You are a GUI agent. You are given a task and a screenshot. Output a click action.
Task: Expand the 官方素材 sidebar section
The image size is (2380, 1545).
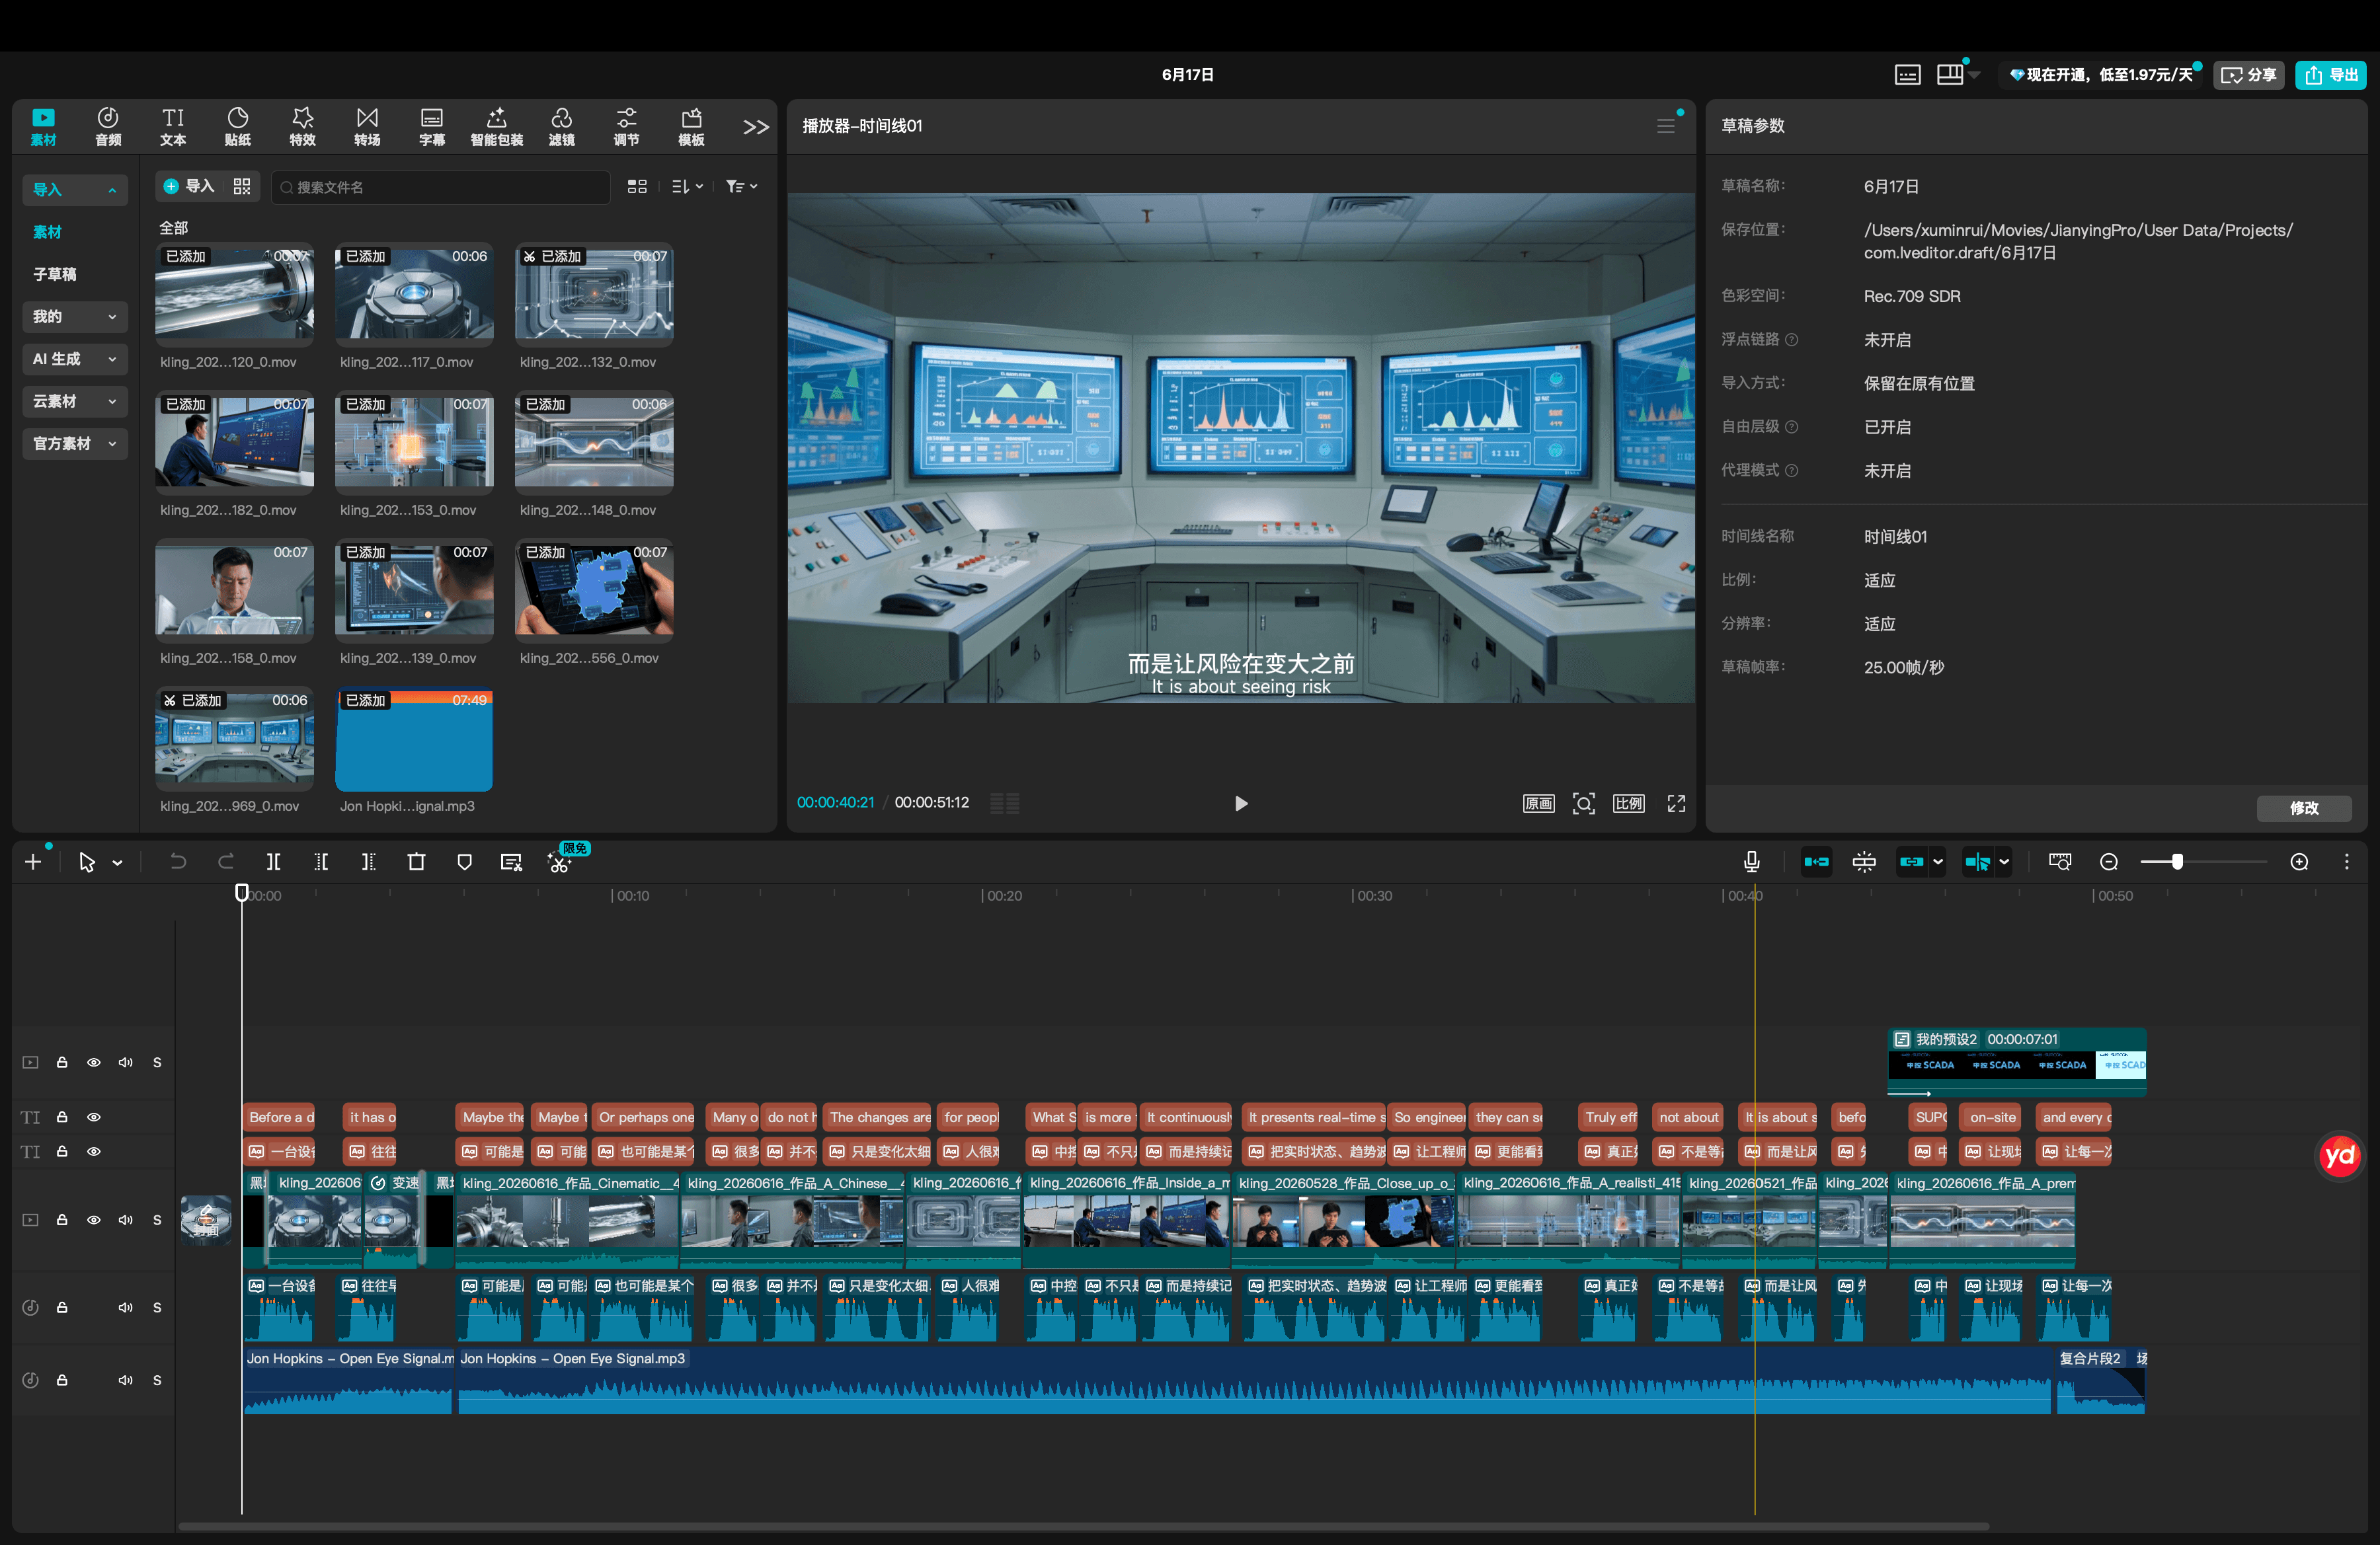coord(75,443)
